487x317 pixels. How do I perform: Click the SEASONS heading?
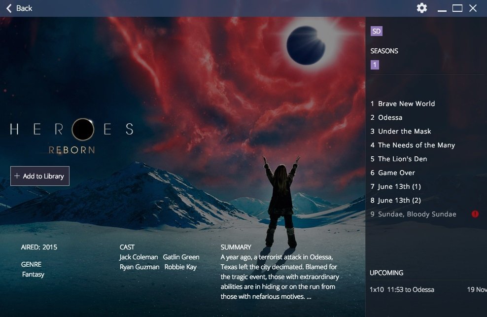click(x=384, y=51)
